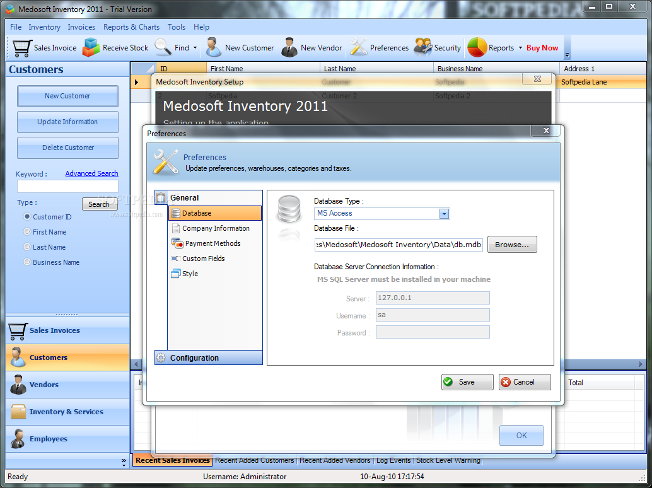652x488 pixels.
Task: Open the Tools menu
Action: (x=177, y=27)
